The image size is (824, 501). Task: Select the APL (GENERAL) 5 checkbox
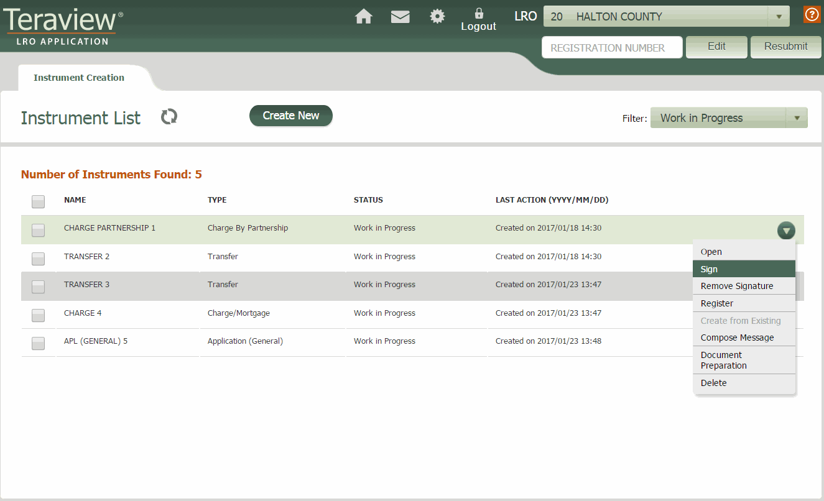click(x=39, y=343)
